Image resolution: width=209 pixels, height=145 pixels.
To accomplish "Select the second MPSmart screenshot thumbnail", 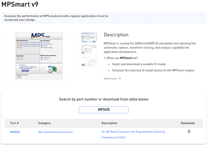I will click(x=89, y=50).
